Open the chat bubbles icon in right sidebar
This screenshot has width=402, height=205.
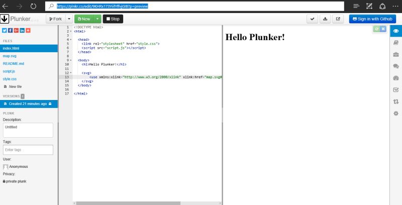click(396, 66)
